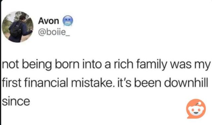Viewport: 212px width, 125px height.
Task: Click the cold face emoji beside Avon
Action: point(68,21)
